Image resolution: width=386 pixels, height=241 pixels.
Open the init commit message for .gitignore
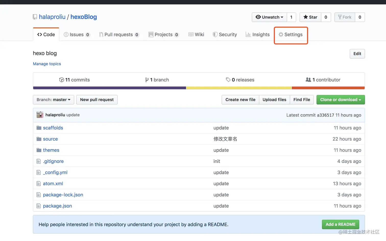[217, 161]
